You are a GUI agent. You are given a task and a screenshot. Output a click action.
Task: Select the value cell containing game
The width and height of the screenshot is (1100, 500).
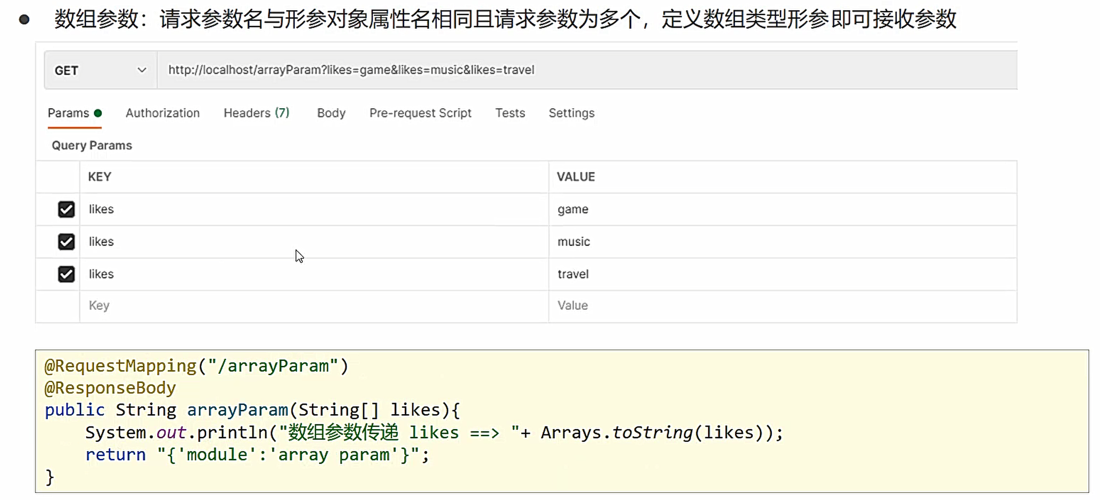point(783,209)
